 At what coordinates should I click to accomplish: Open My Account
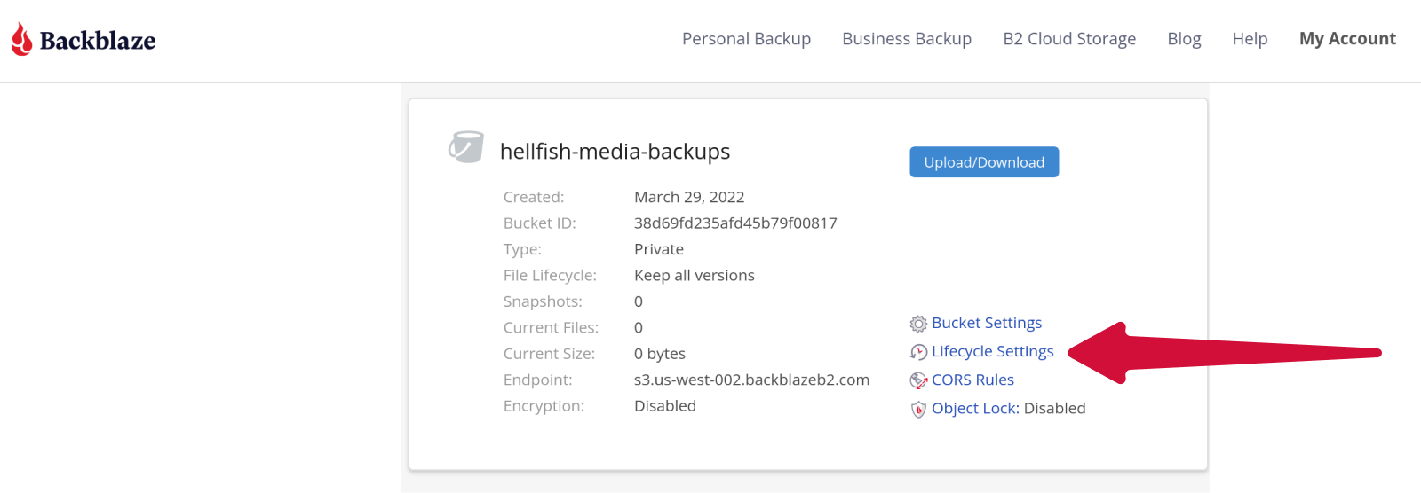coord(1347,39)
